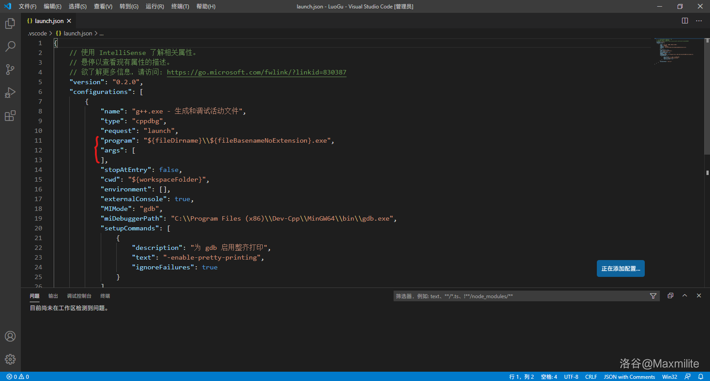Click "configurations" key on line 6
This screenshot has height=381, width=710.
point(101,92)
